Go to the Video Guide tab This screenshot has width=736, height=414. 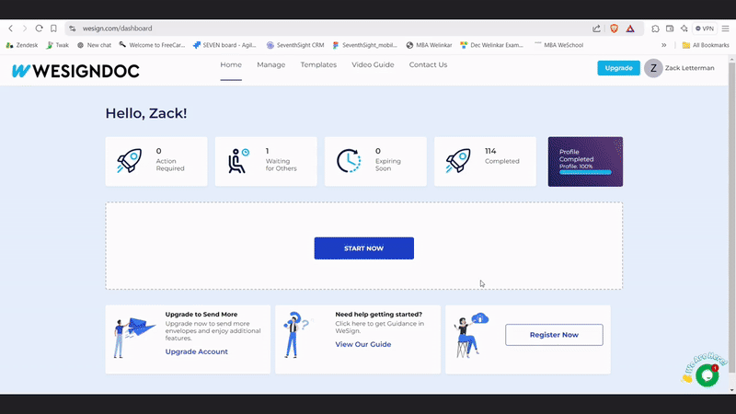tap(373, 65)
